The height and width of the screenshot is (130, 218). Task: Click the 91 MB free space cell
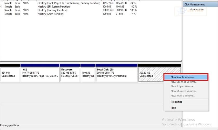[119, 14]
